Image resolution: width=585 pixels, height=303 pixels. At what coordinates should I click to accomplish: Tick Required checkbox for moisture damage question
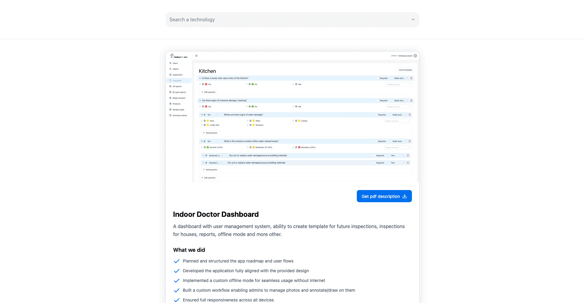click(x=378, y=100)
